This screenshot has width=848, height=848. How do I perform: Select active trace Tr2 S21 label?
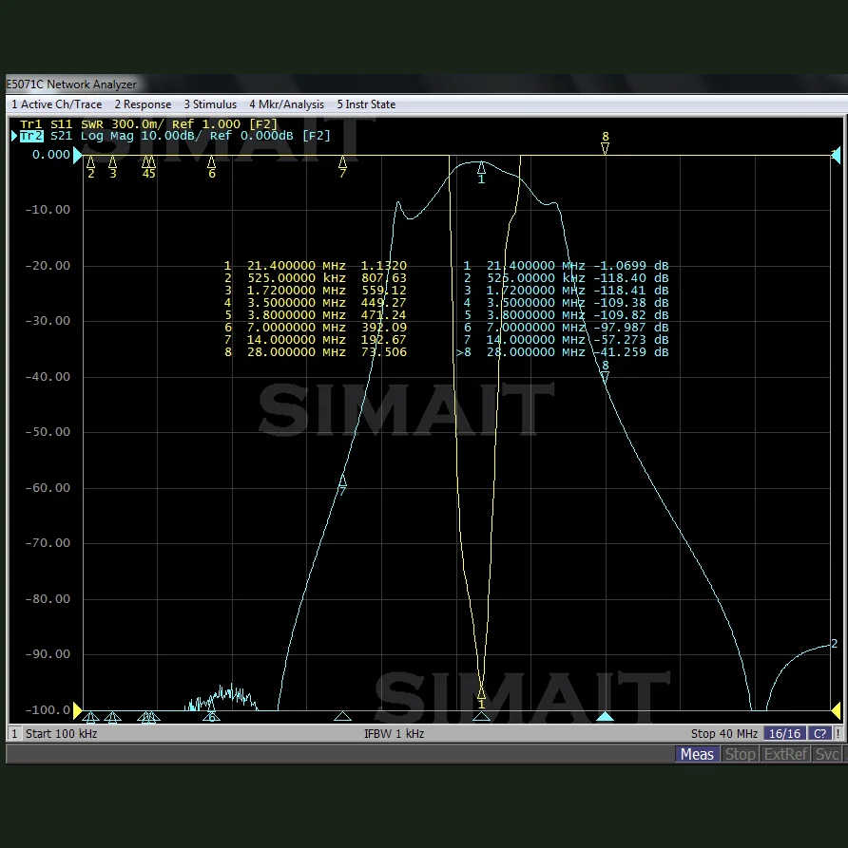click(174, 136)
